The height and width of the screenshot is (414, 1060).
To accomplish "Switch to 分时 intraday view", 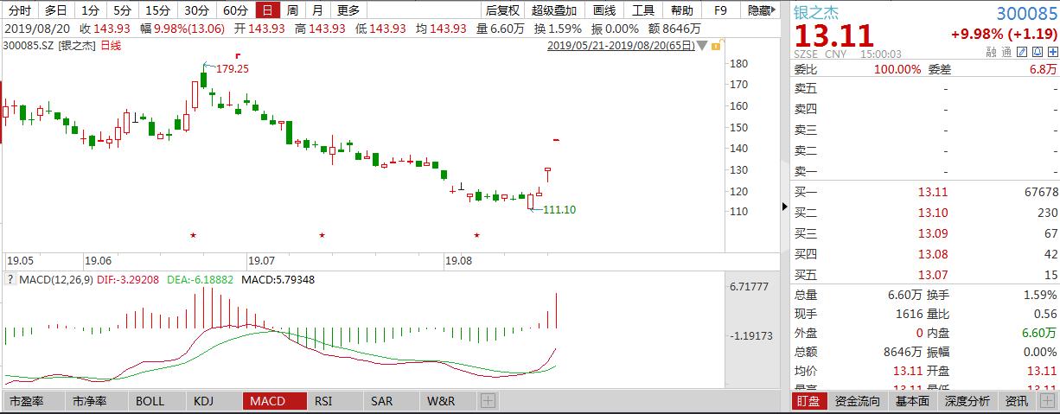I will point(19,10).
